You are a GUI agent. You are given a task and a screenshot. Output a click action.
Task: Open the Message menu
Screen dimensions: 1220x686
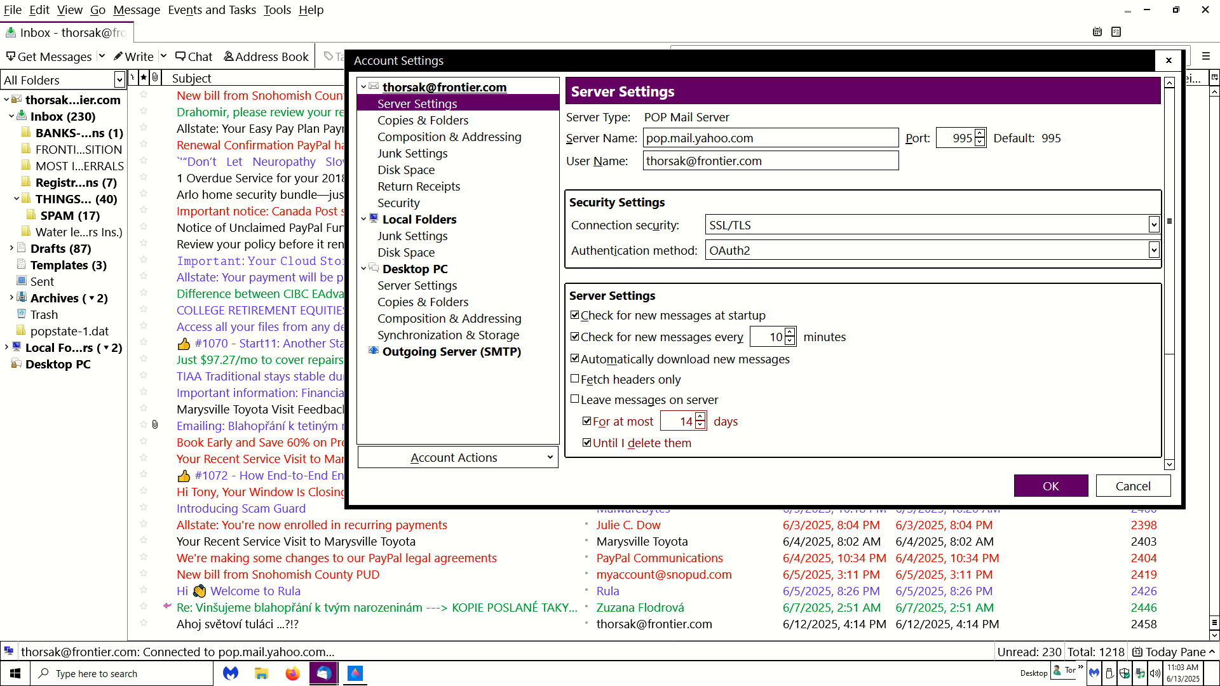137,10
